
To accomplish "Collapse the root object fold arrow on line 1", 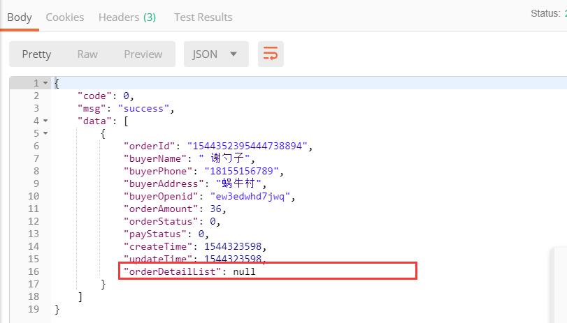I will tap(45, 83).
